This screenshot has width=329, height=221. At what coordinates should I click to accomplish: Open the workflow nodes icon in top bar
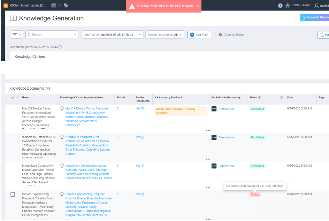[x=66, y=6]
